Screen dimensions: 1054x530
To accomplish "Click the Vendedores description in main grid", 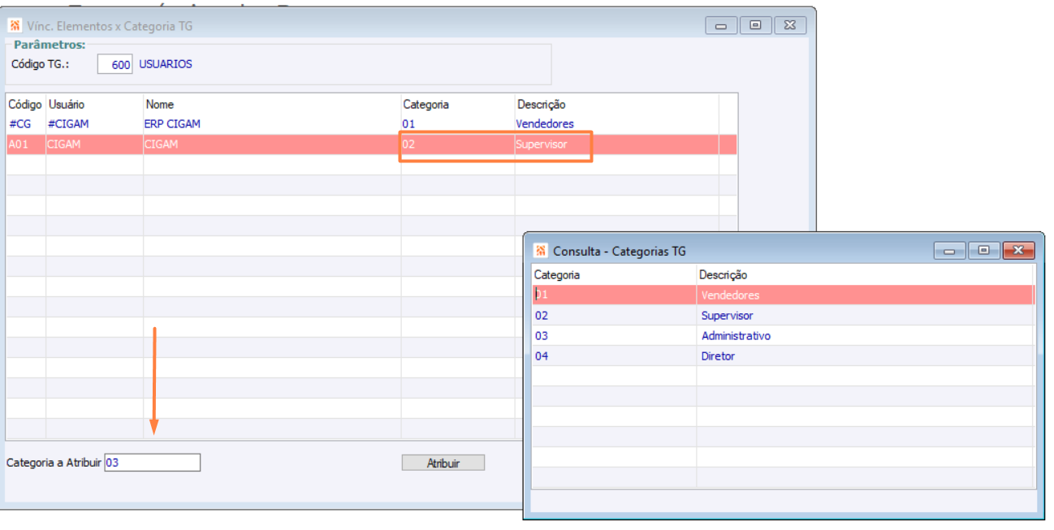I will (545, 124).
